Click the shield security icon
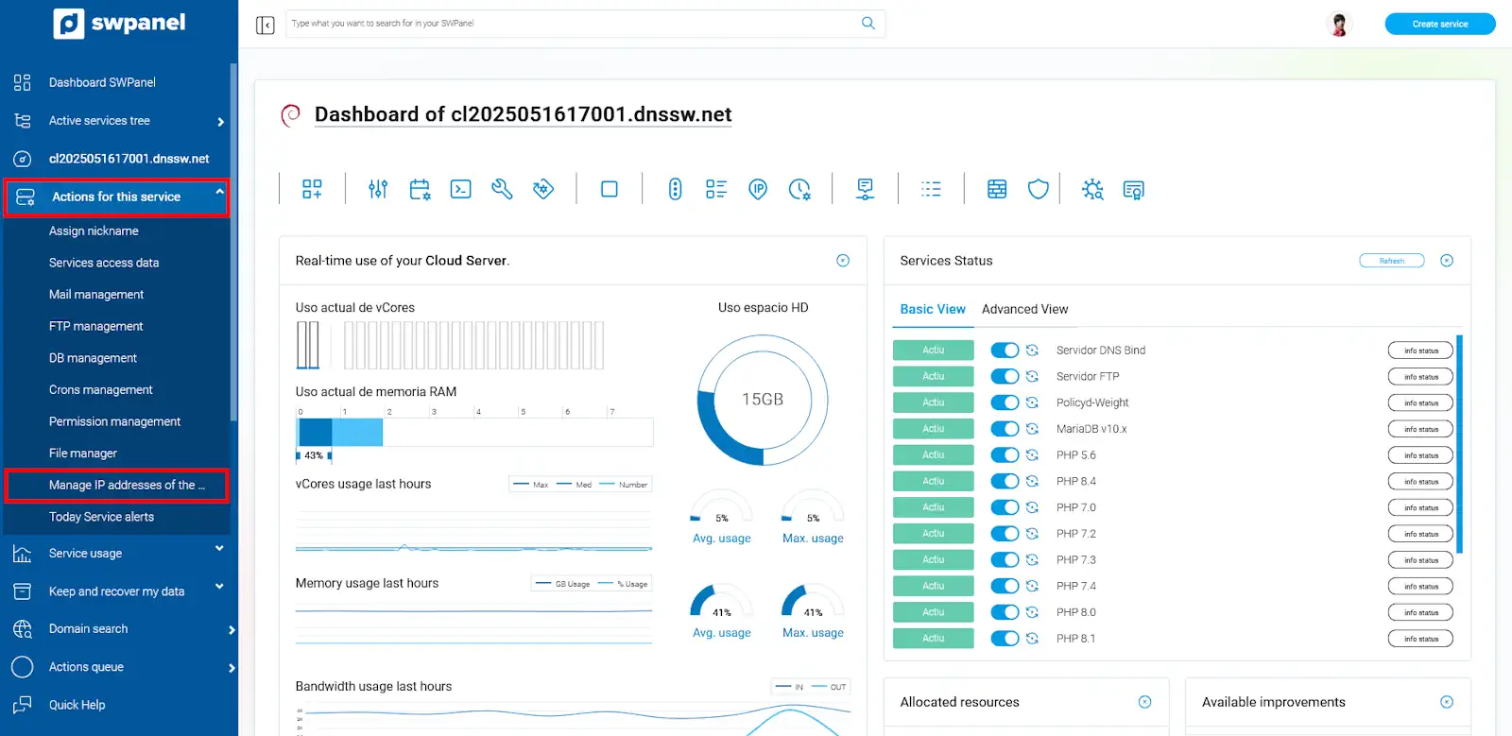 pyautogui.click(x=1038, y=189)
